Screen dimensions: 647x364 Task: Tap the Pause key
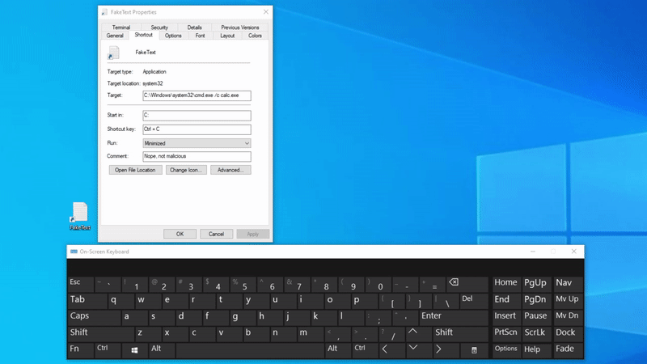point(536,317)
